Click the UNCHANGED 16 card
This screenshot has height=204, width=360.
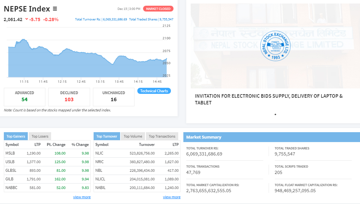pyautogui.click(x=114, y=97)
